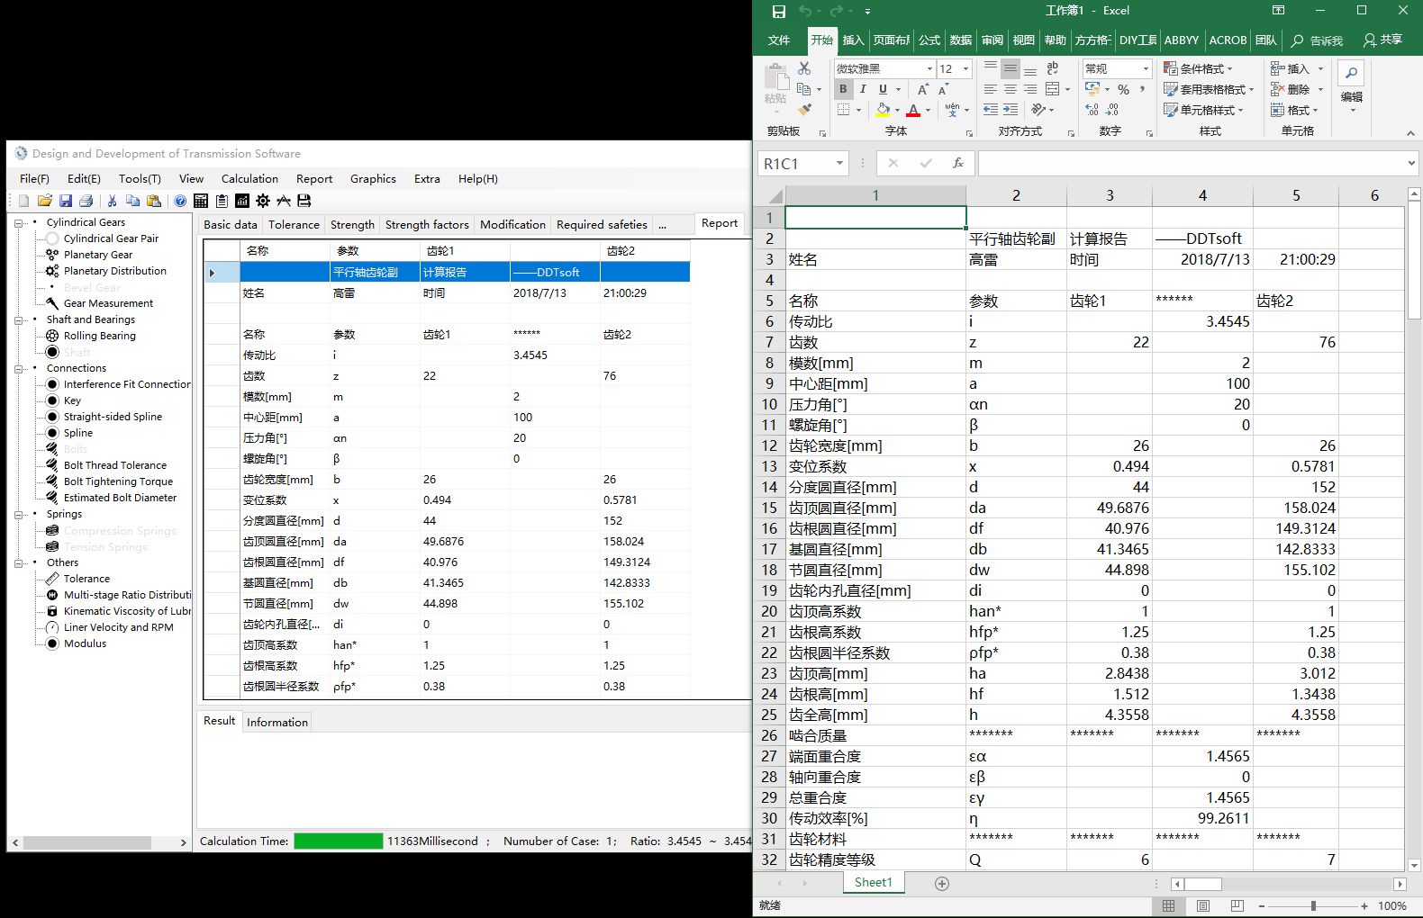Toggle Center horizontal alignment in Excel
The image size is (1423, 918).
[1011, 89]
